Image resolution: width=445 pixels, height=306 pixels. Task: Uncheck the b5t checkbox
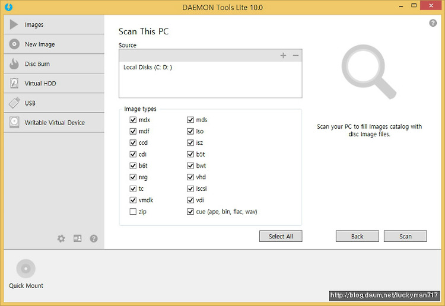coord(190,154)
